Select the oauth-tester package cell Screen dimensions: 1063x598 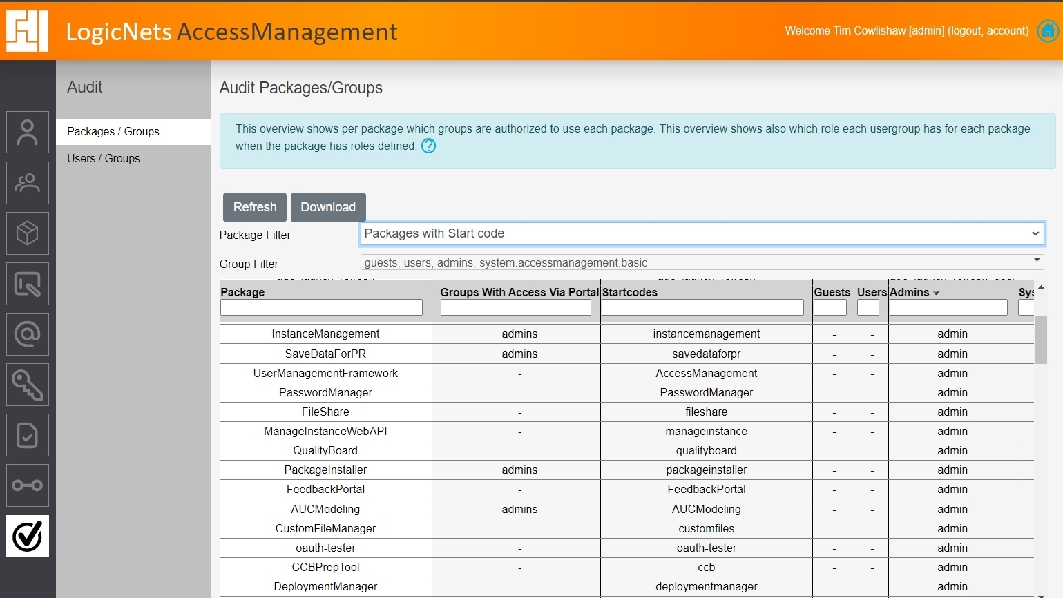pos(325,548)
